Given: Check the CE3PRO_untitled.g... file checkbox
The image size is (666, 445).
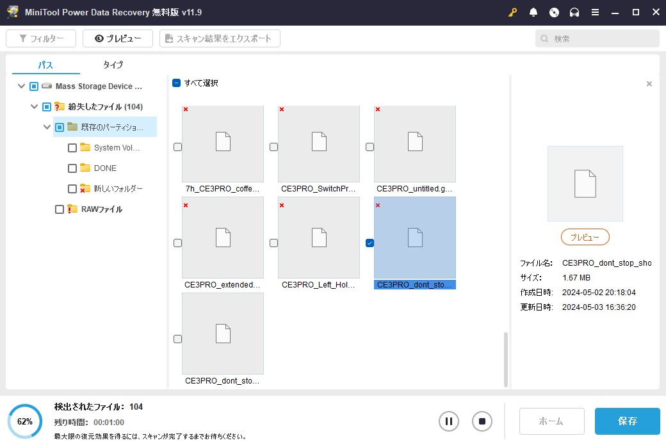Looking at the screenshot, I should coord(370,147).
